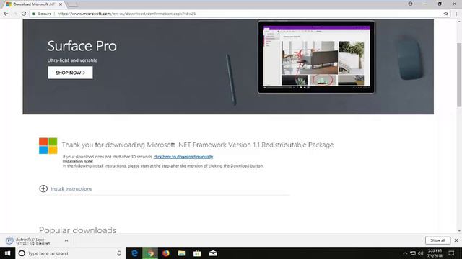This screenshot has height=259, width=462.
Task: Click the download manually link
Action: click(183, 157)
